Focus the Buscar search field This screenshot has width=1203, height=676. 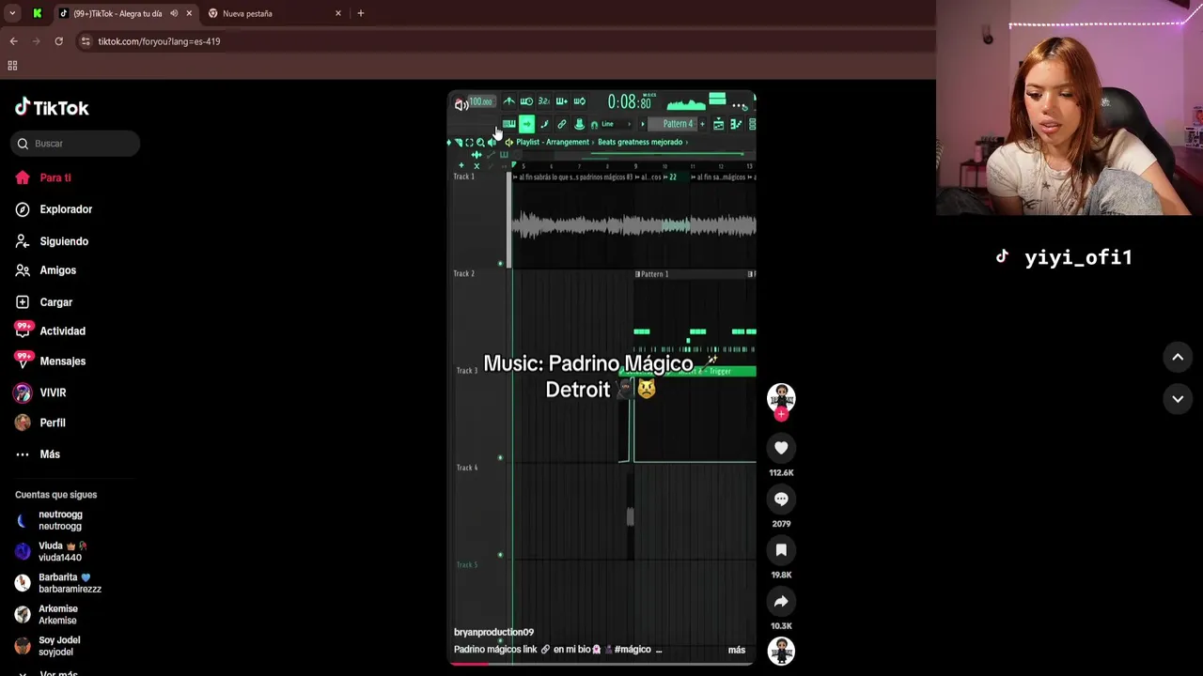coord(76,144)
